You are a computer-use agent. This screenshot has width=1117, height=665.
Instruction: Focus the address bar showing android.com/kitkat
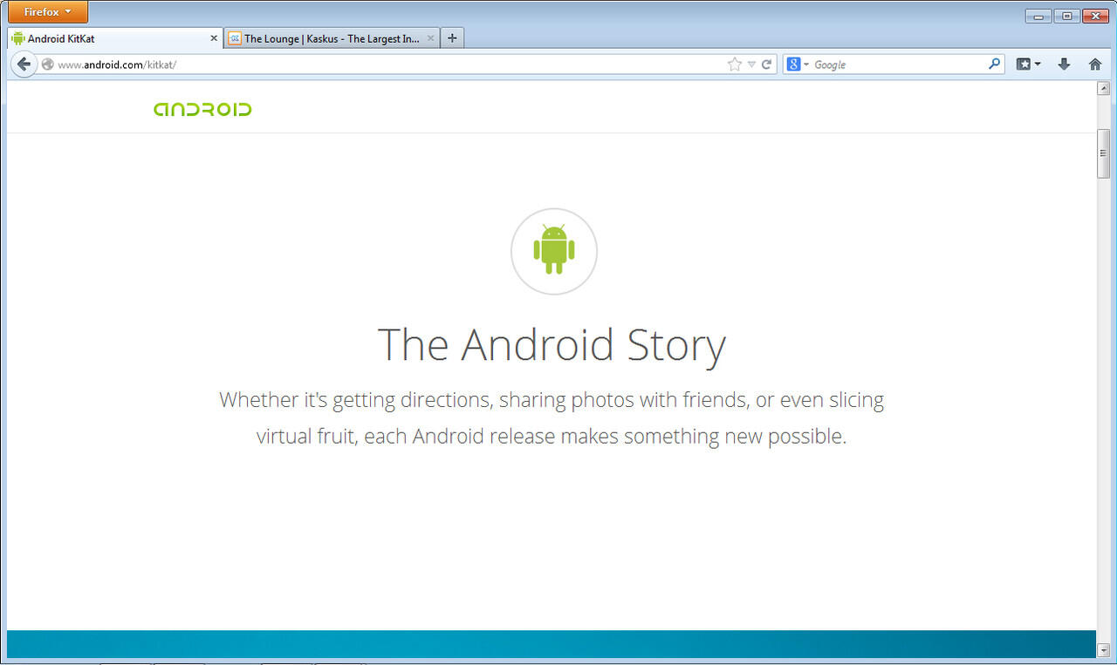pyautogui.click(x=384, y=64)
